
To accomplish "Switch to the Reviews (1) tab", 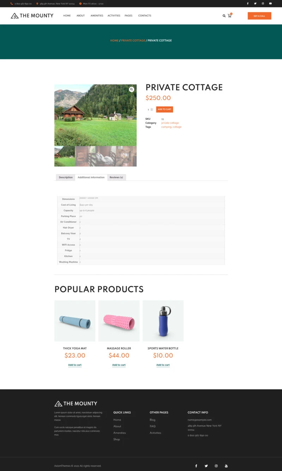I will click(116, 177).
